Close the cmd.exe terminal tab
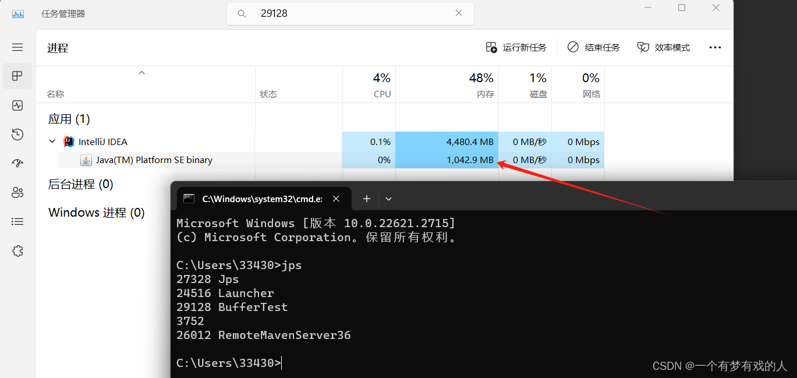 (x=336, y=199)
